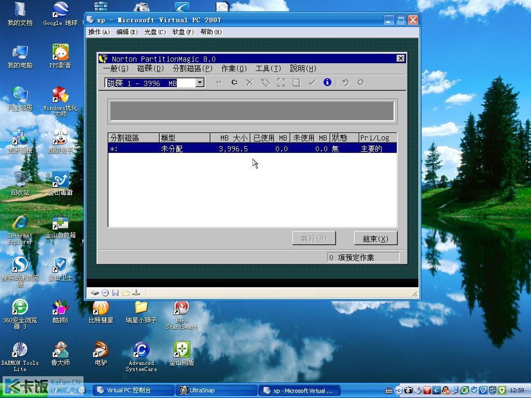Click the 分割磁區 column header
The image size is (531, 398).
click(134, 138)
